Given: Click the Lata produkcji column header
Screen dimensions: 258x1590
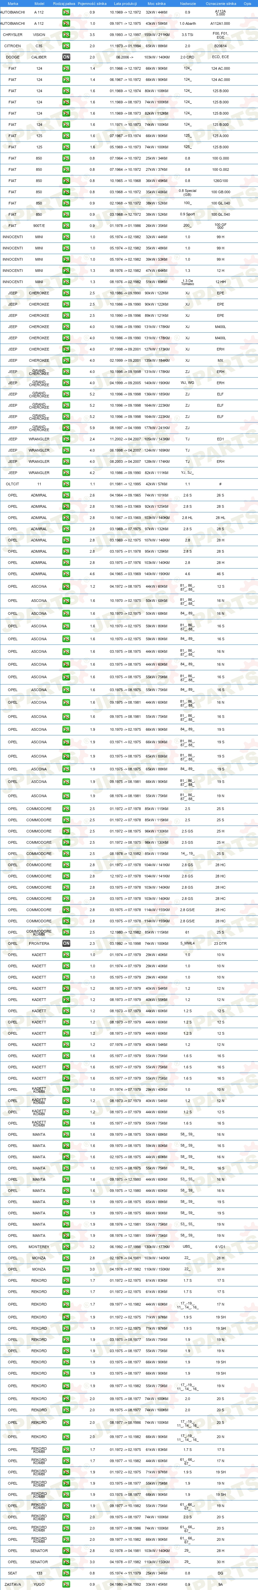Looking at the screenshot, I should click(125, 4).
